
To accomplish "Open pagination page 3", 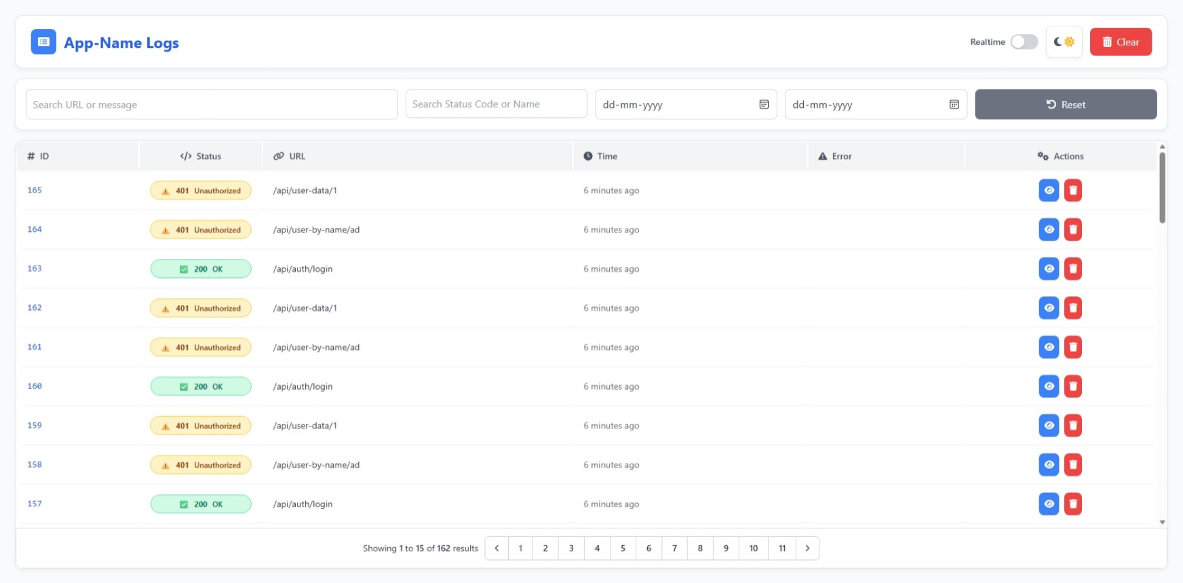I will tap(571, 548).
